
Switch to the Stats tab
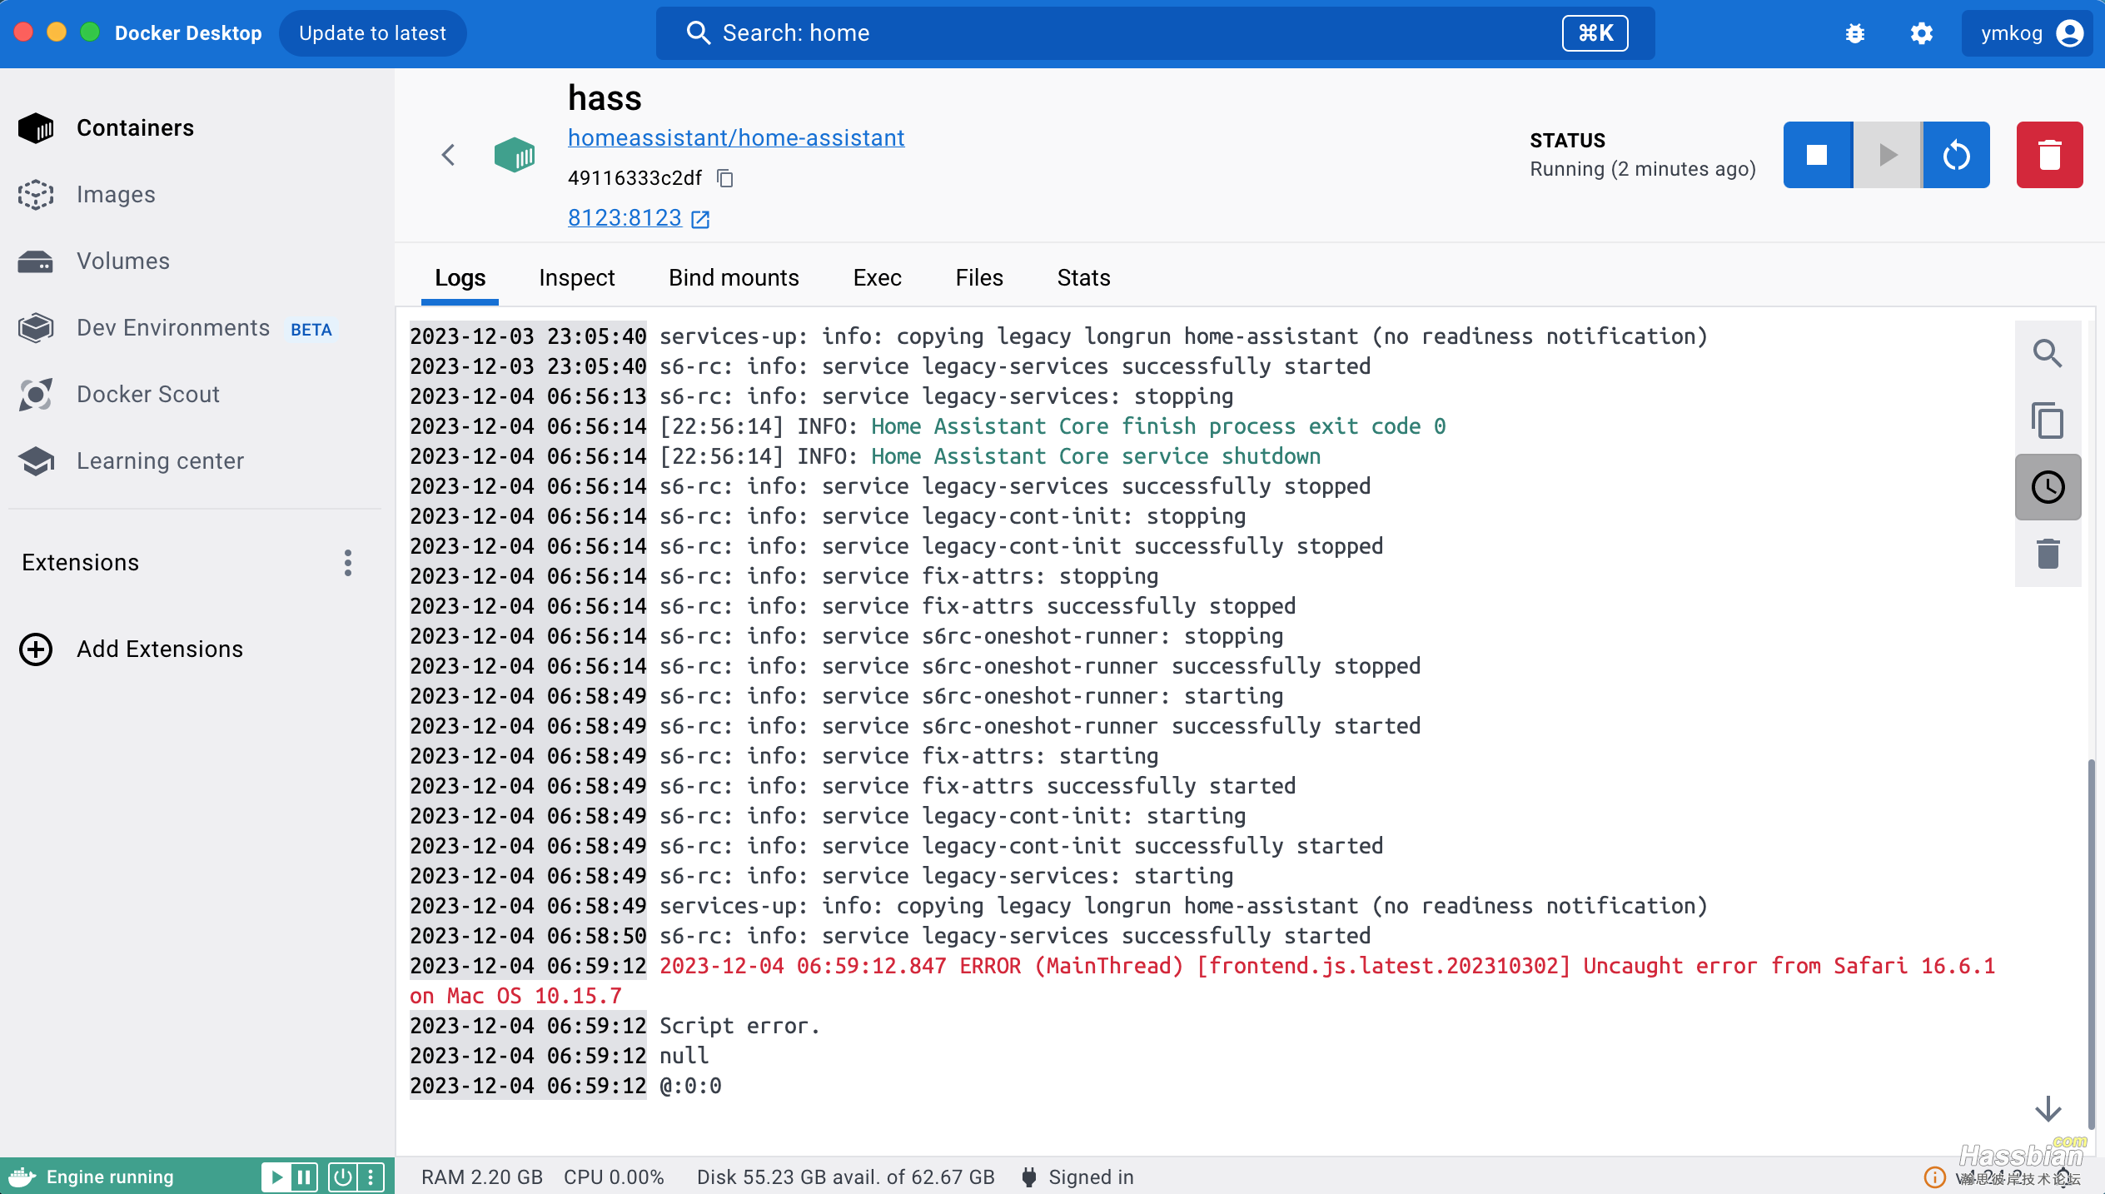(x=1082, y=277)
